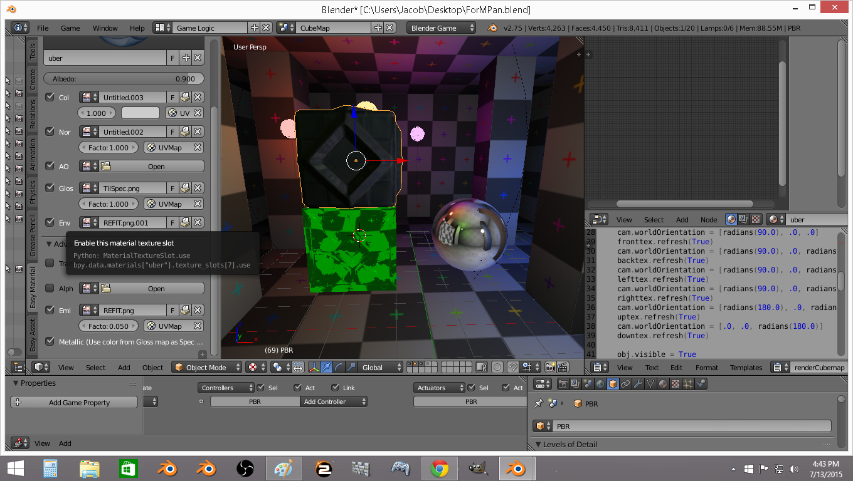Open the Modifiers properties wrench icon
This screenshot has height=481, width=853.
(x=638, y=384)
